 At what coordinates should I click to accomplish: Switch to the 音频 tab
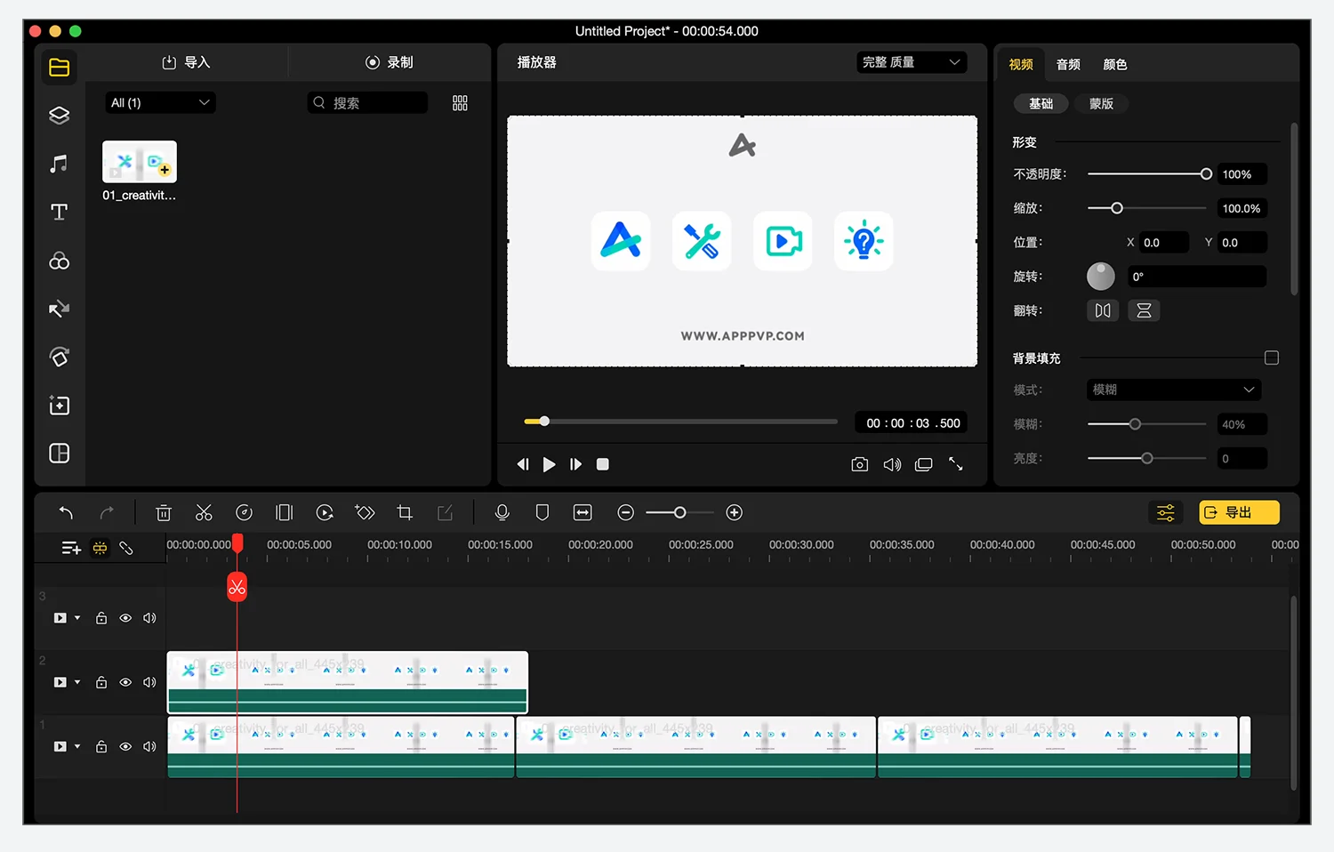tap(1068, 65)
